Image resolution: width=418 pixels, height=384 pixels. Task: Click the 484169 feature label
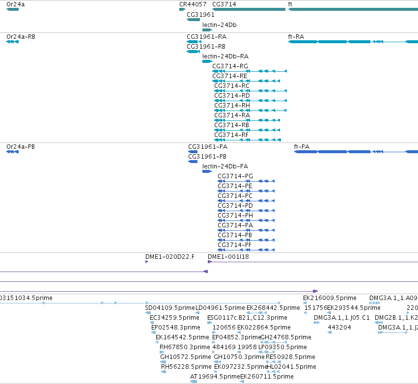pos(224,347)
